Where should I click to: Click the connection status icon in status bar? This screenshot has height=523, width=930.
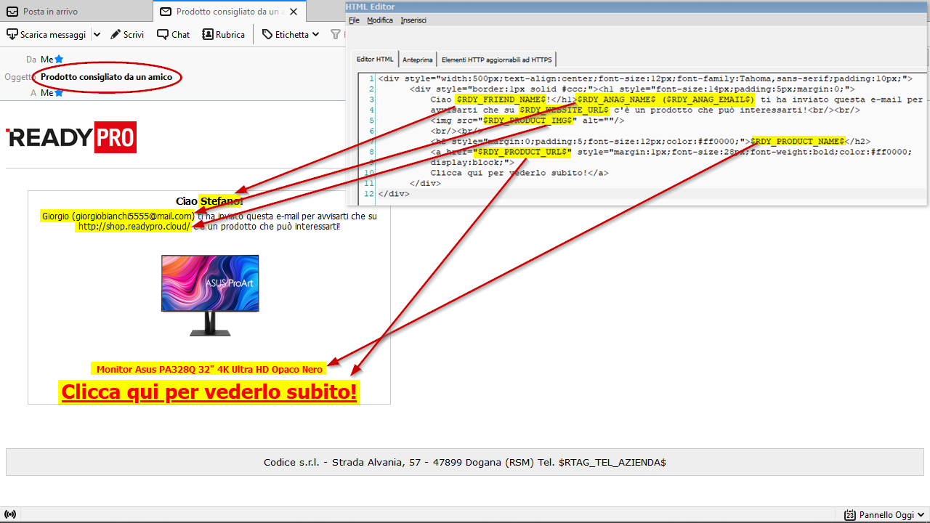9,515
